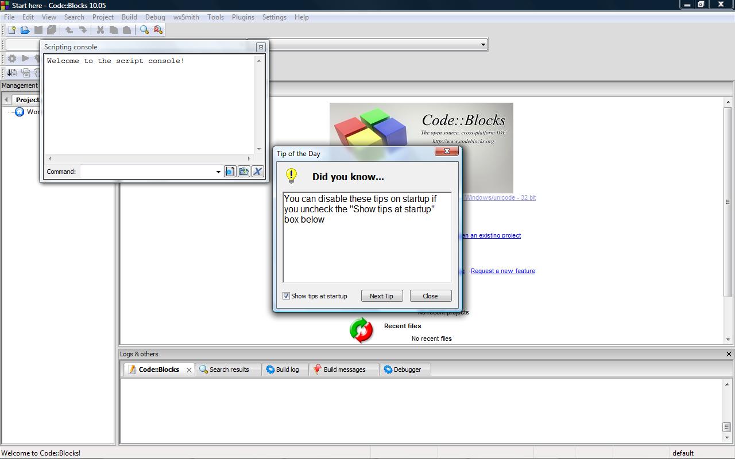Click the workspace globe icon in tree

pos(19,112)
